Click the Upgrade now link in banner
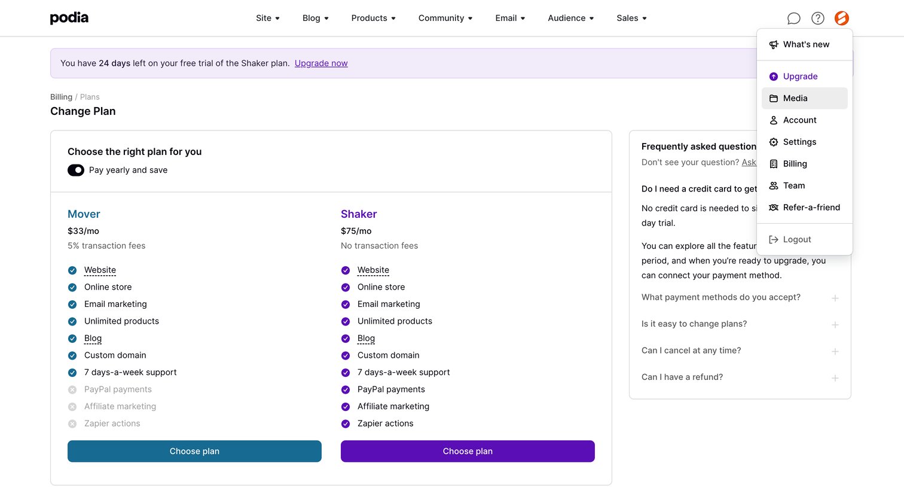Viewport: 904px width, 487px height. (321, 63)
